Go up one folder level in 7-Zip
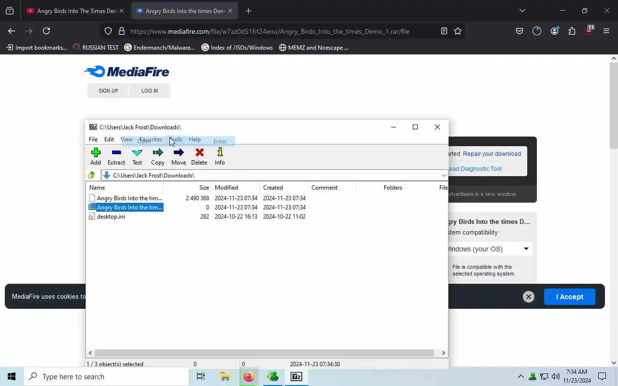This screenshot has width=618, height=386. pyautogui.click(x=92, y=175)
